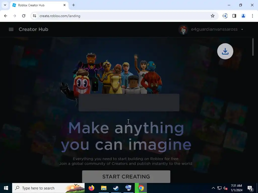This screenshot has height=193, width=258.
Task: Reload the current page
Action: (24, 16)
